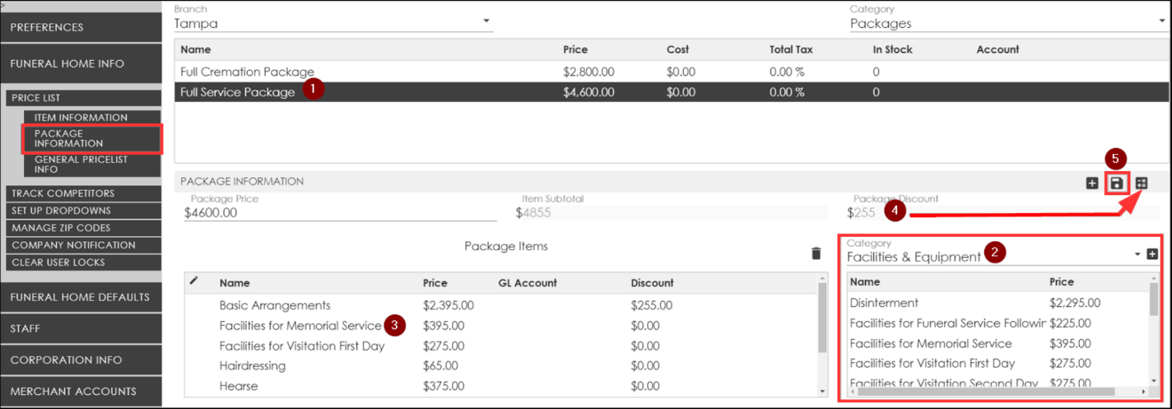Open the Facilities & Equipment category dropdown
This screenshot has height=409, width=1172.
(1138, 255)
